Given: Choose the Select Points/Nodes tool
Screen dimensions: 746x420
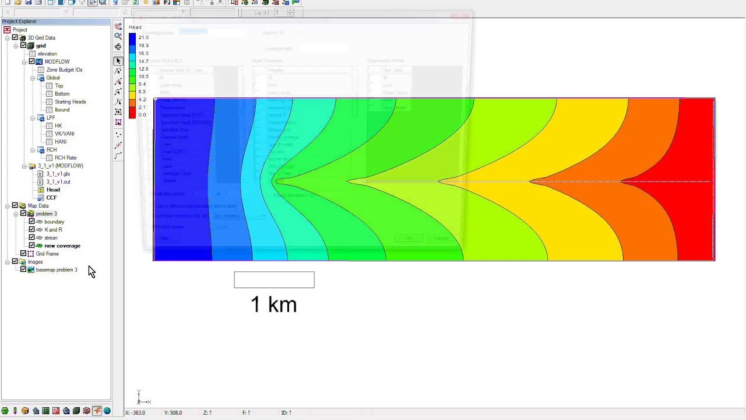Looking at the screenshot, I should [x=118, y=71].
